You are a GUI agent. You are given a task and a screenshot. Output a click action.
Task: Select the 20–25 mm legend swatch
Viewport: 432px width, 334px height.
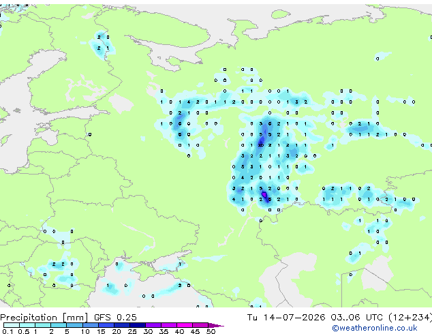pyautogui.click(x=122, y=325)
